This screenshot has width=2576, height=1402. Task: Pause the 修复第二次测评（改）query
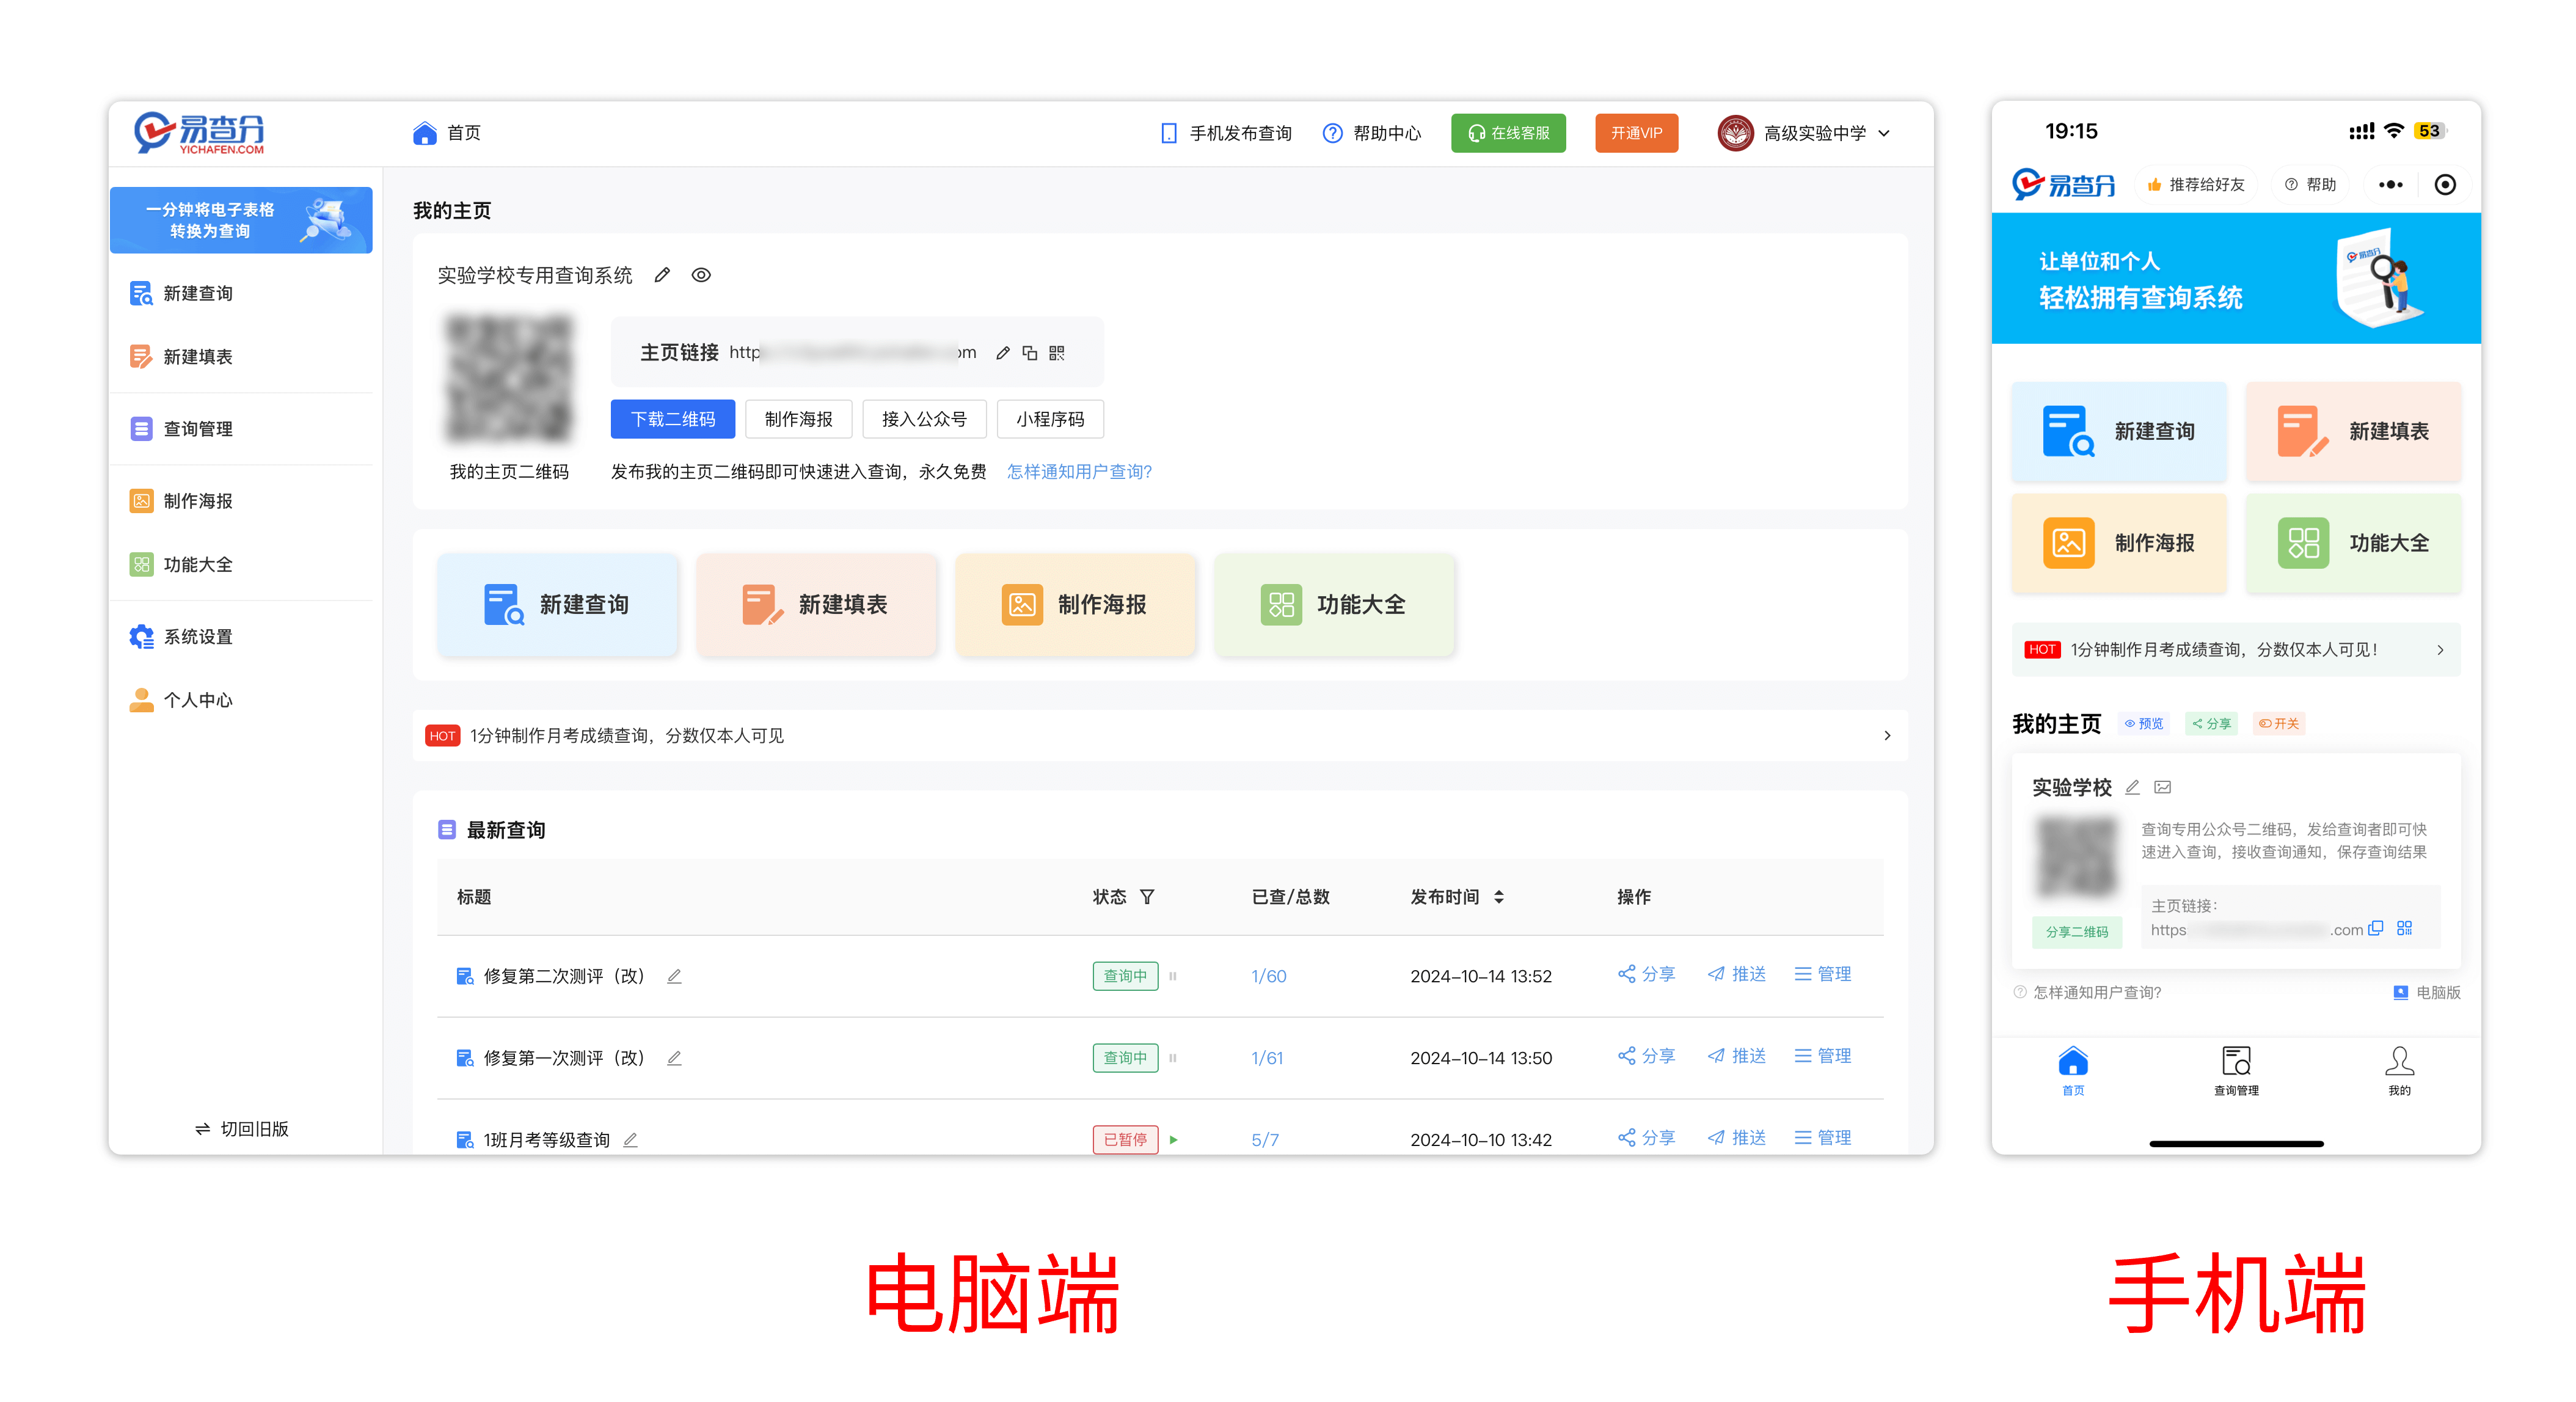point(1173,976)
